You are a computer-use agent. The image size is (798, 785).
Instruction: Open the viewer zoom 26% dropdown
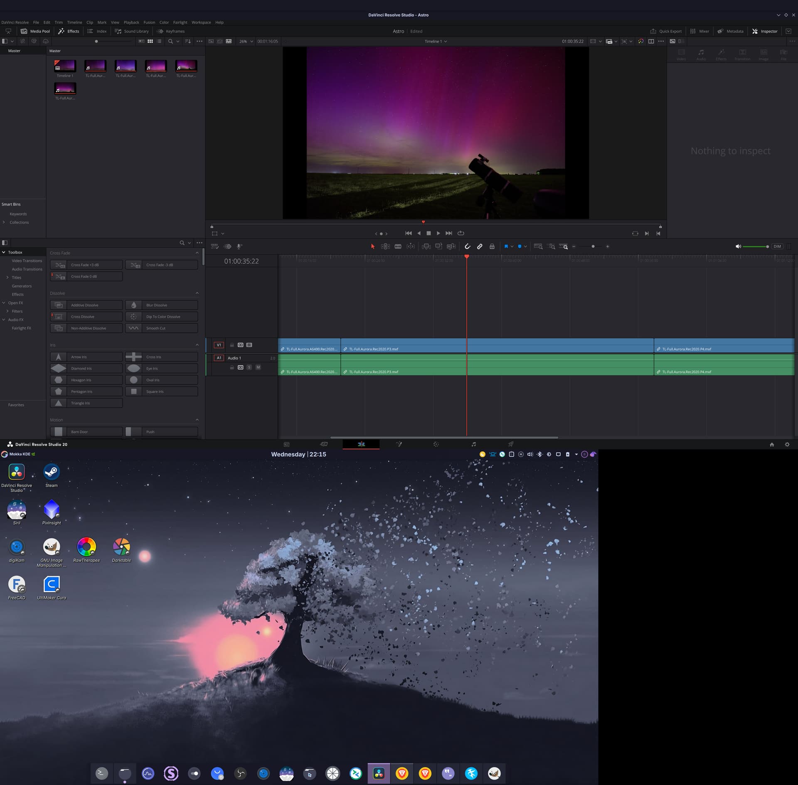[x=246, y=42]
